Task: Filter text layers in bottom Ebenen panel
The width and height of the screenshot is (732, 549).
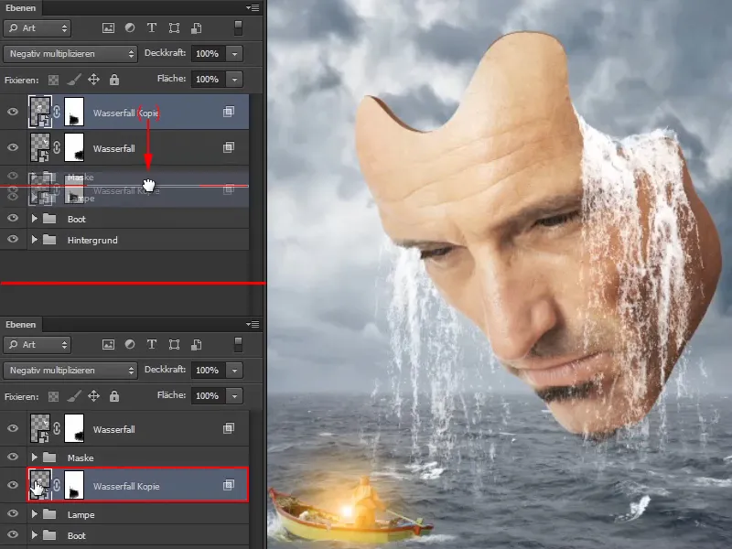Action: tap(152, 345)
